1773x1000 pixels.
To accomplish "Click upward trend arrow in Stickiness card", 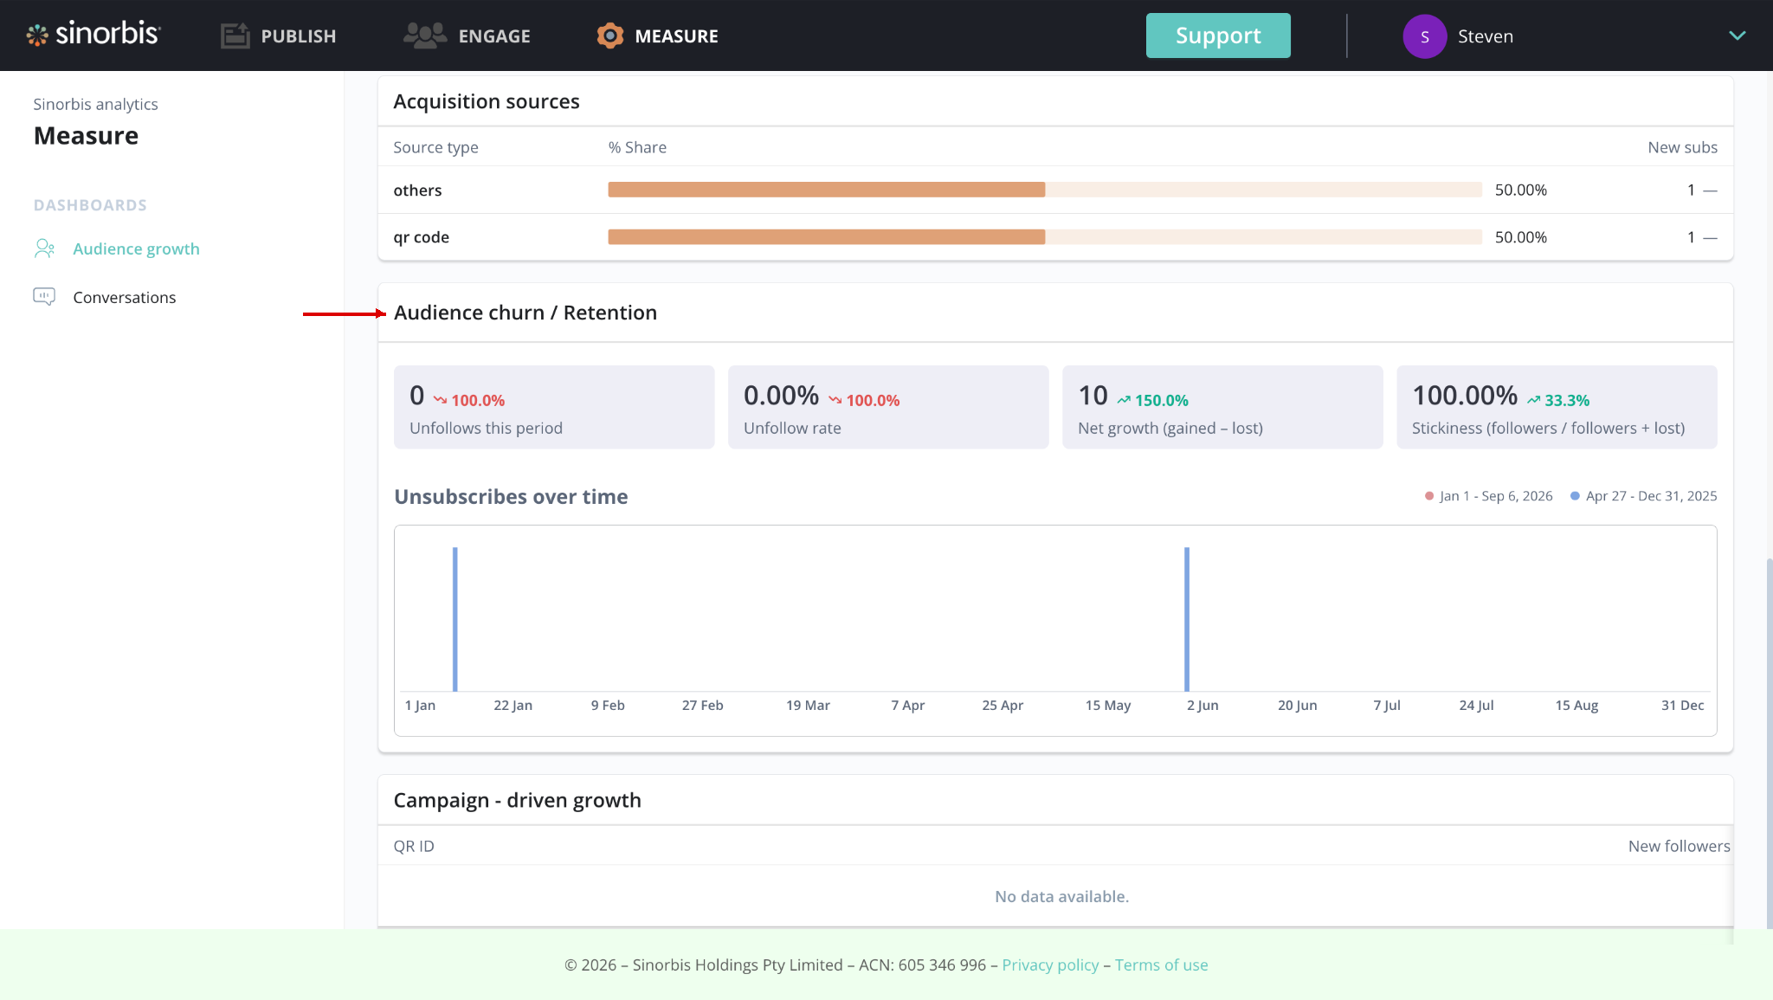I will [1533, 400].
